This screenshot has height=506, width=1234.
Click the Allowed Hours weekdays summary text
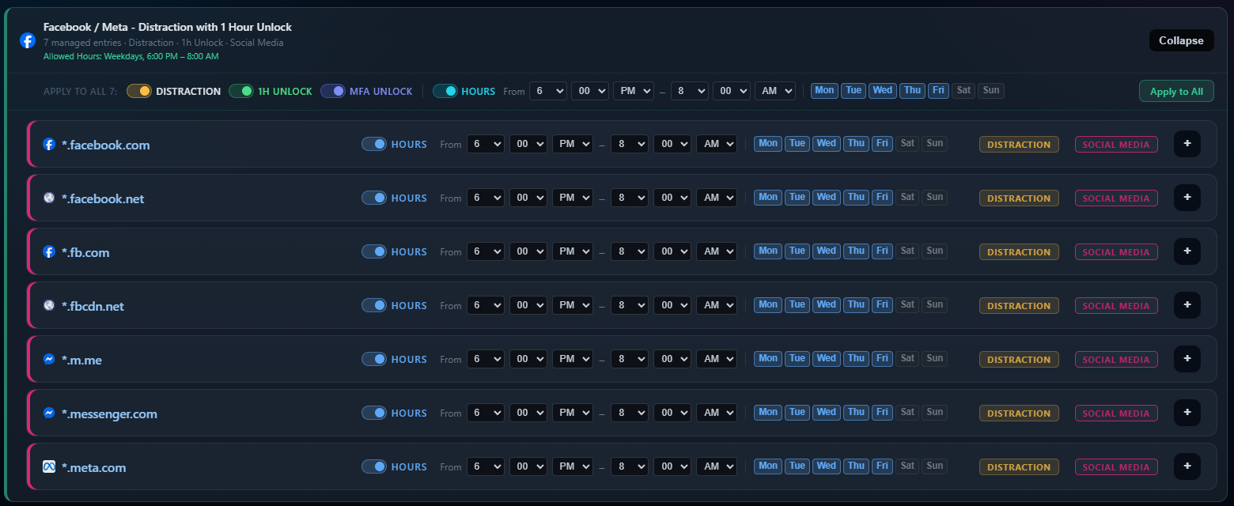[x=131, y=57]
